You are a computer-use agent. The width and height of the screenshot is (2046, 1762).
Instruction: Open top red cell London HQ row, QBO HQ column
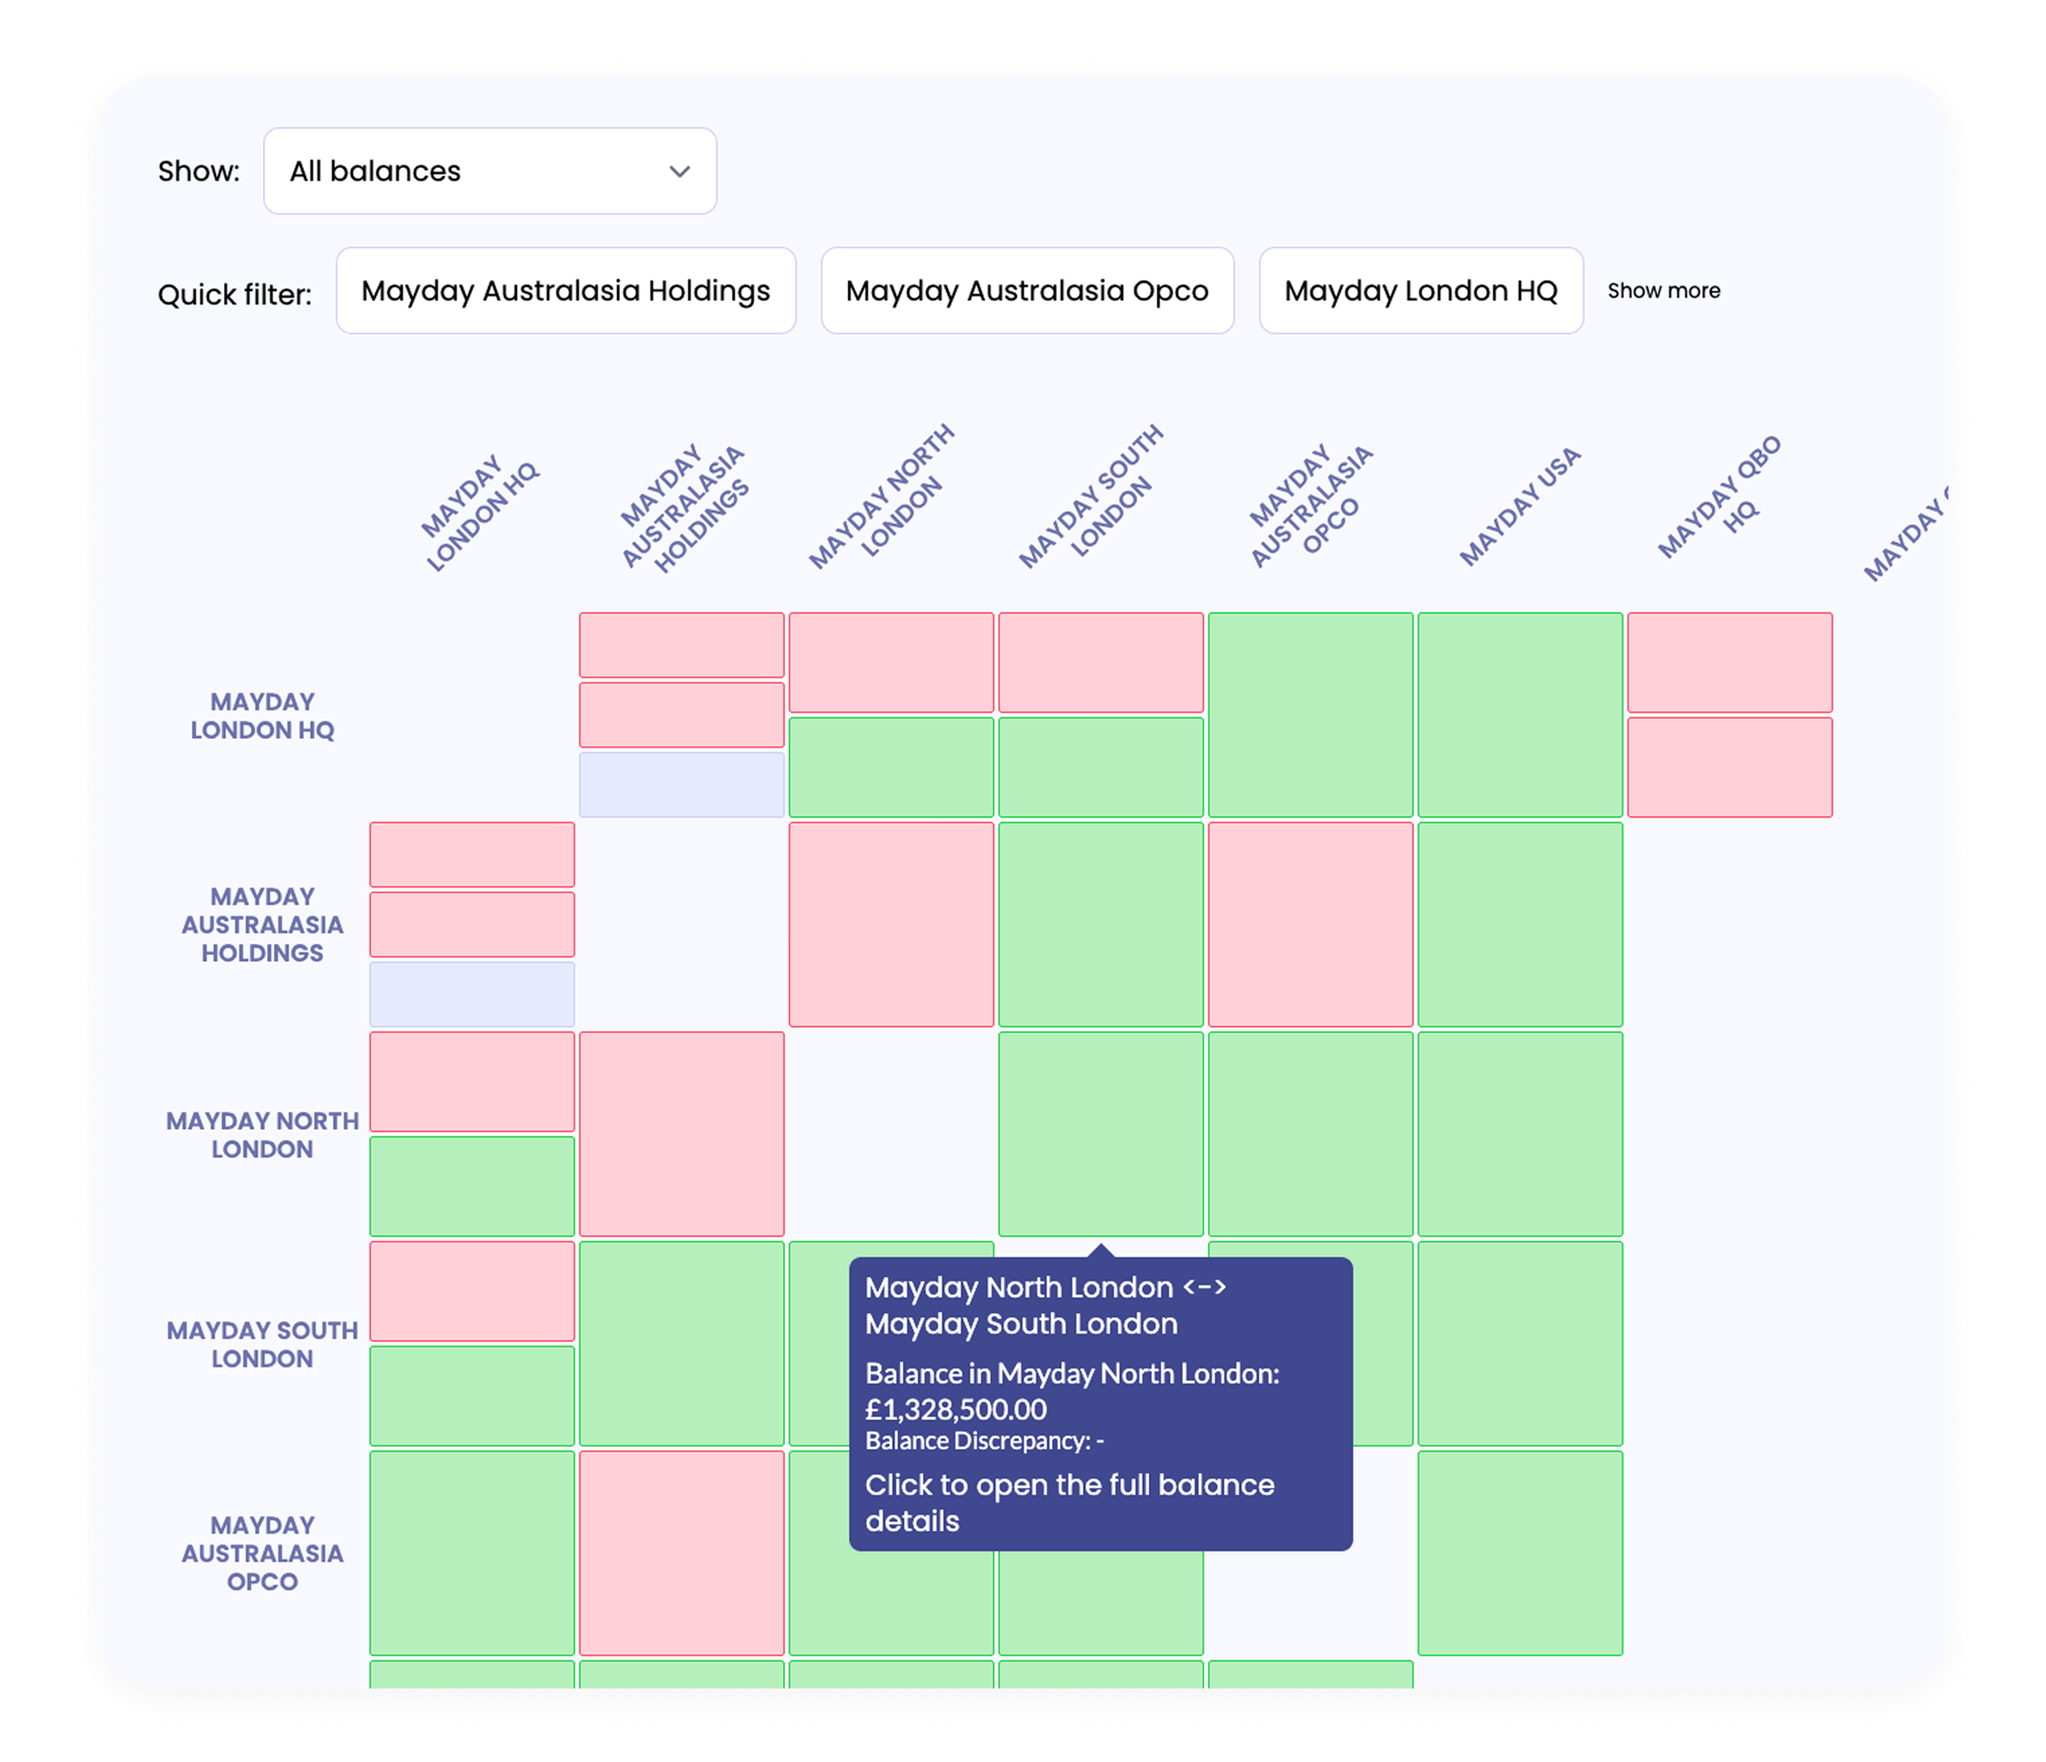coord(1729,662)
